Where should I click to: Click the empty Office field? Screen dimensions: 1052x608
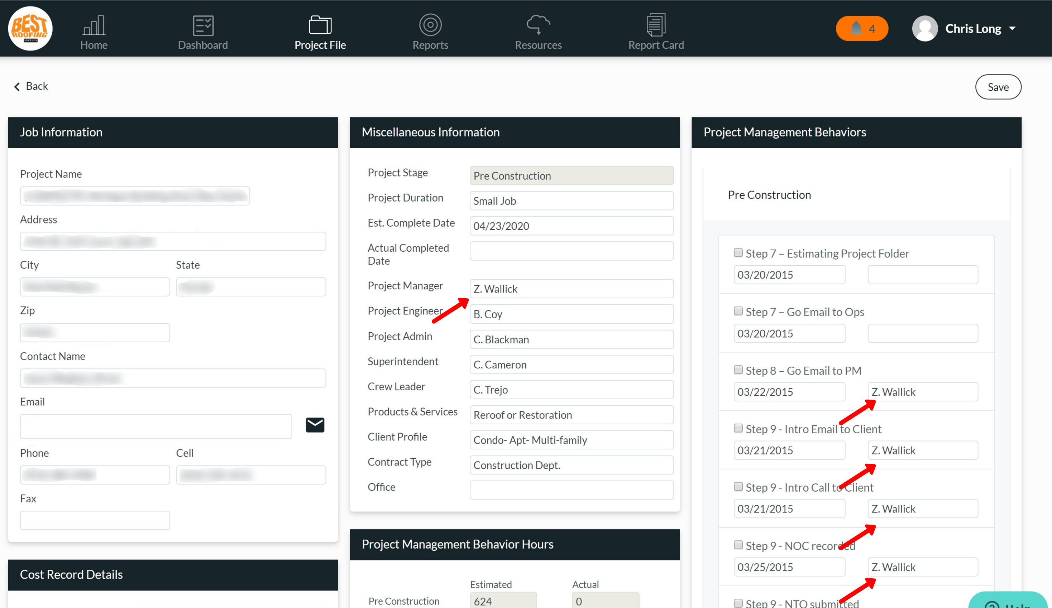(x=572, y=490)
